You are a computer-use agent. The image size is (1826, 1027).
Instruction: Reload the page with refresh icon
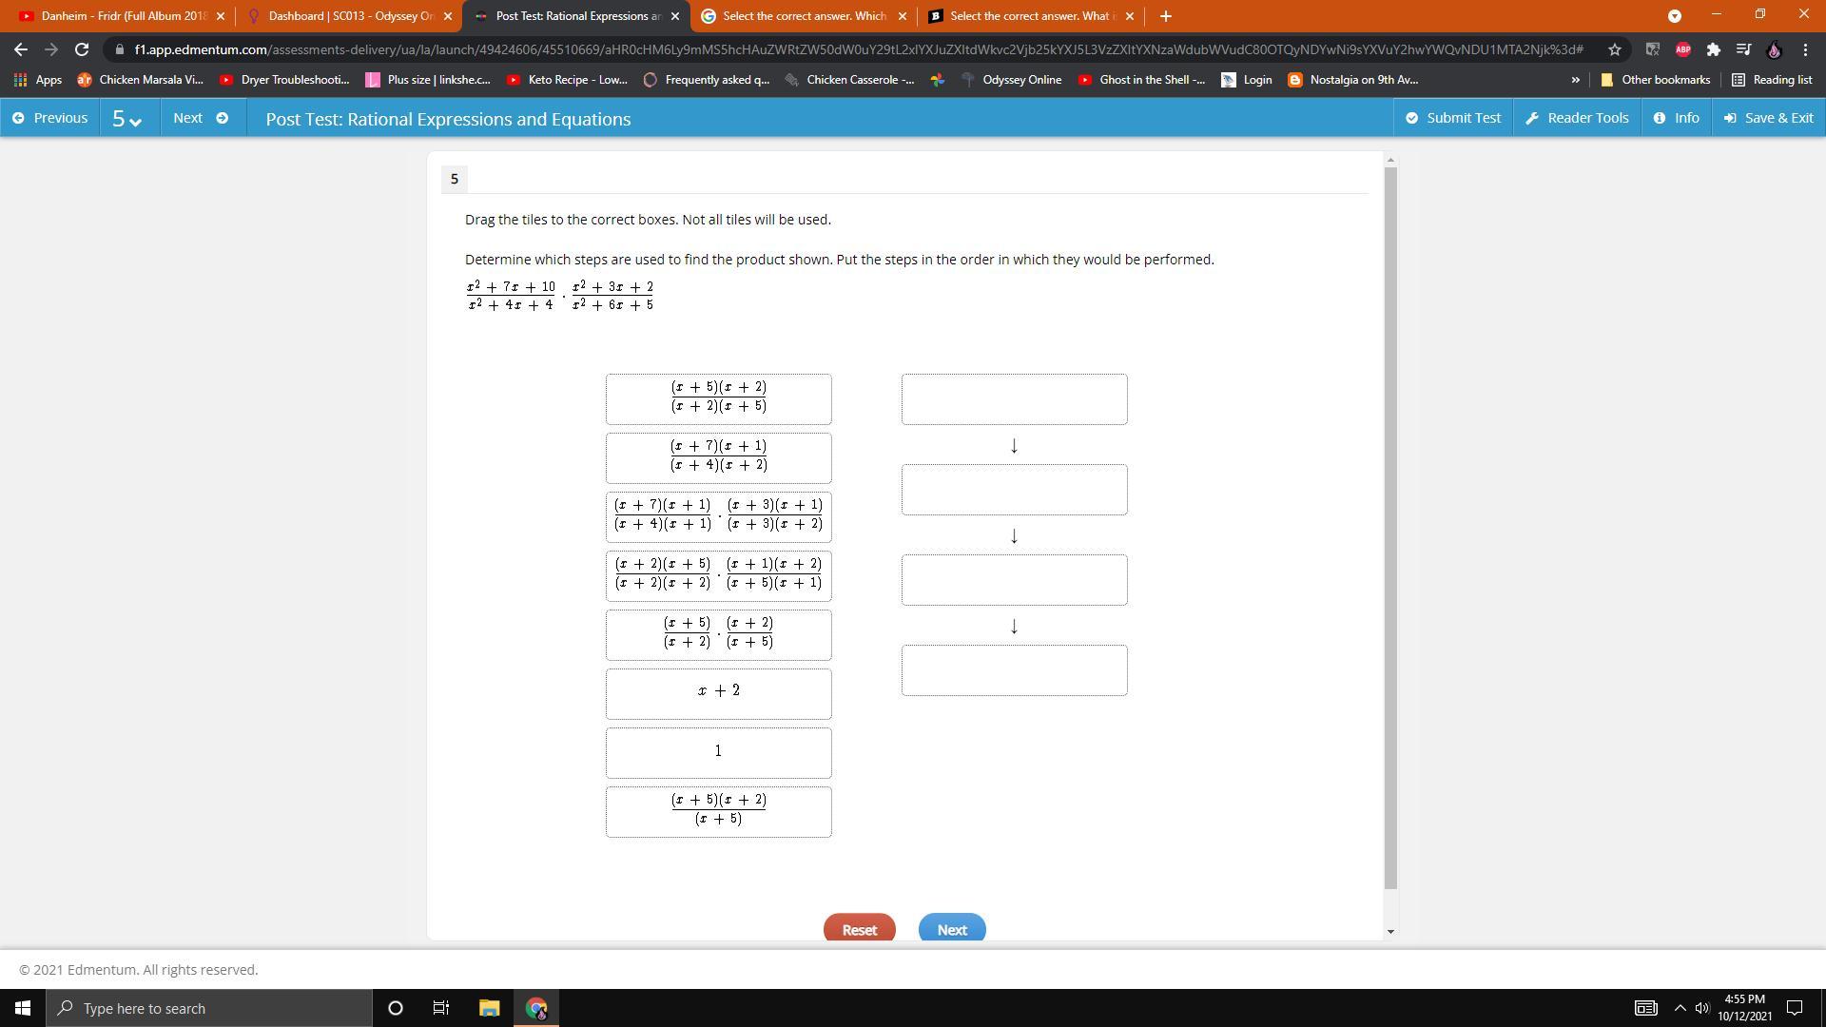tap(82, 49)
